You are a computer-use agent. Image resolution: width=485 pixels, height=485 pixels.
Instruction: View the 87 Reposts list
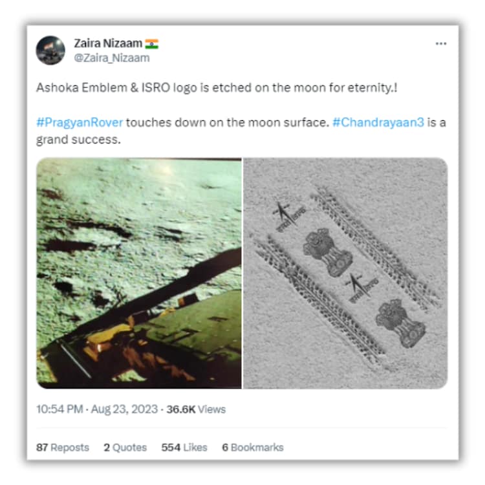pos(63,447)
